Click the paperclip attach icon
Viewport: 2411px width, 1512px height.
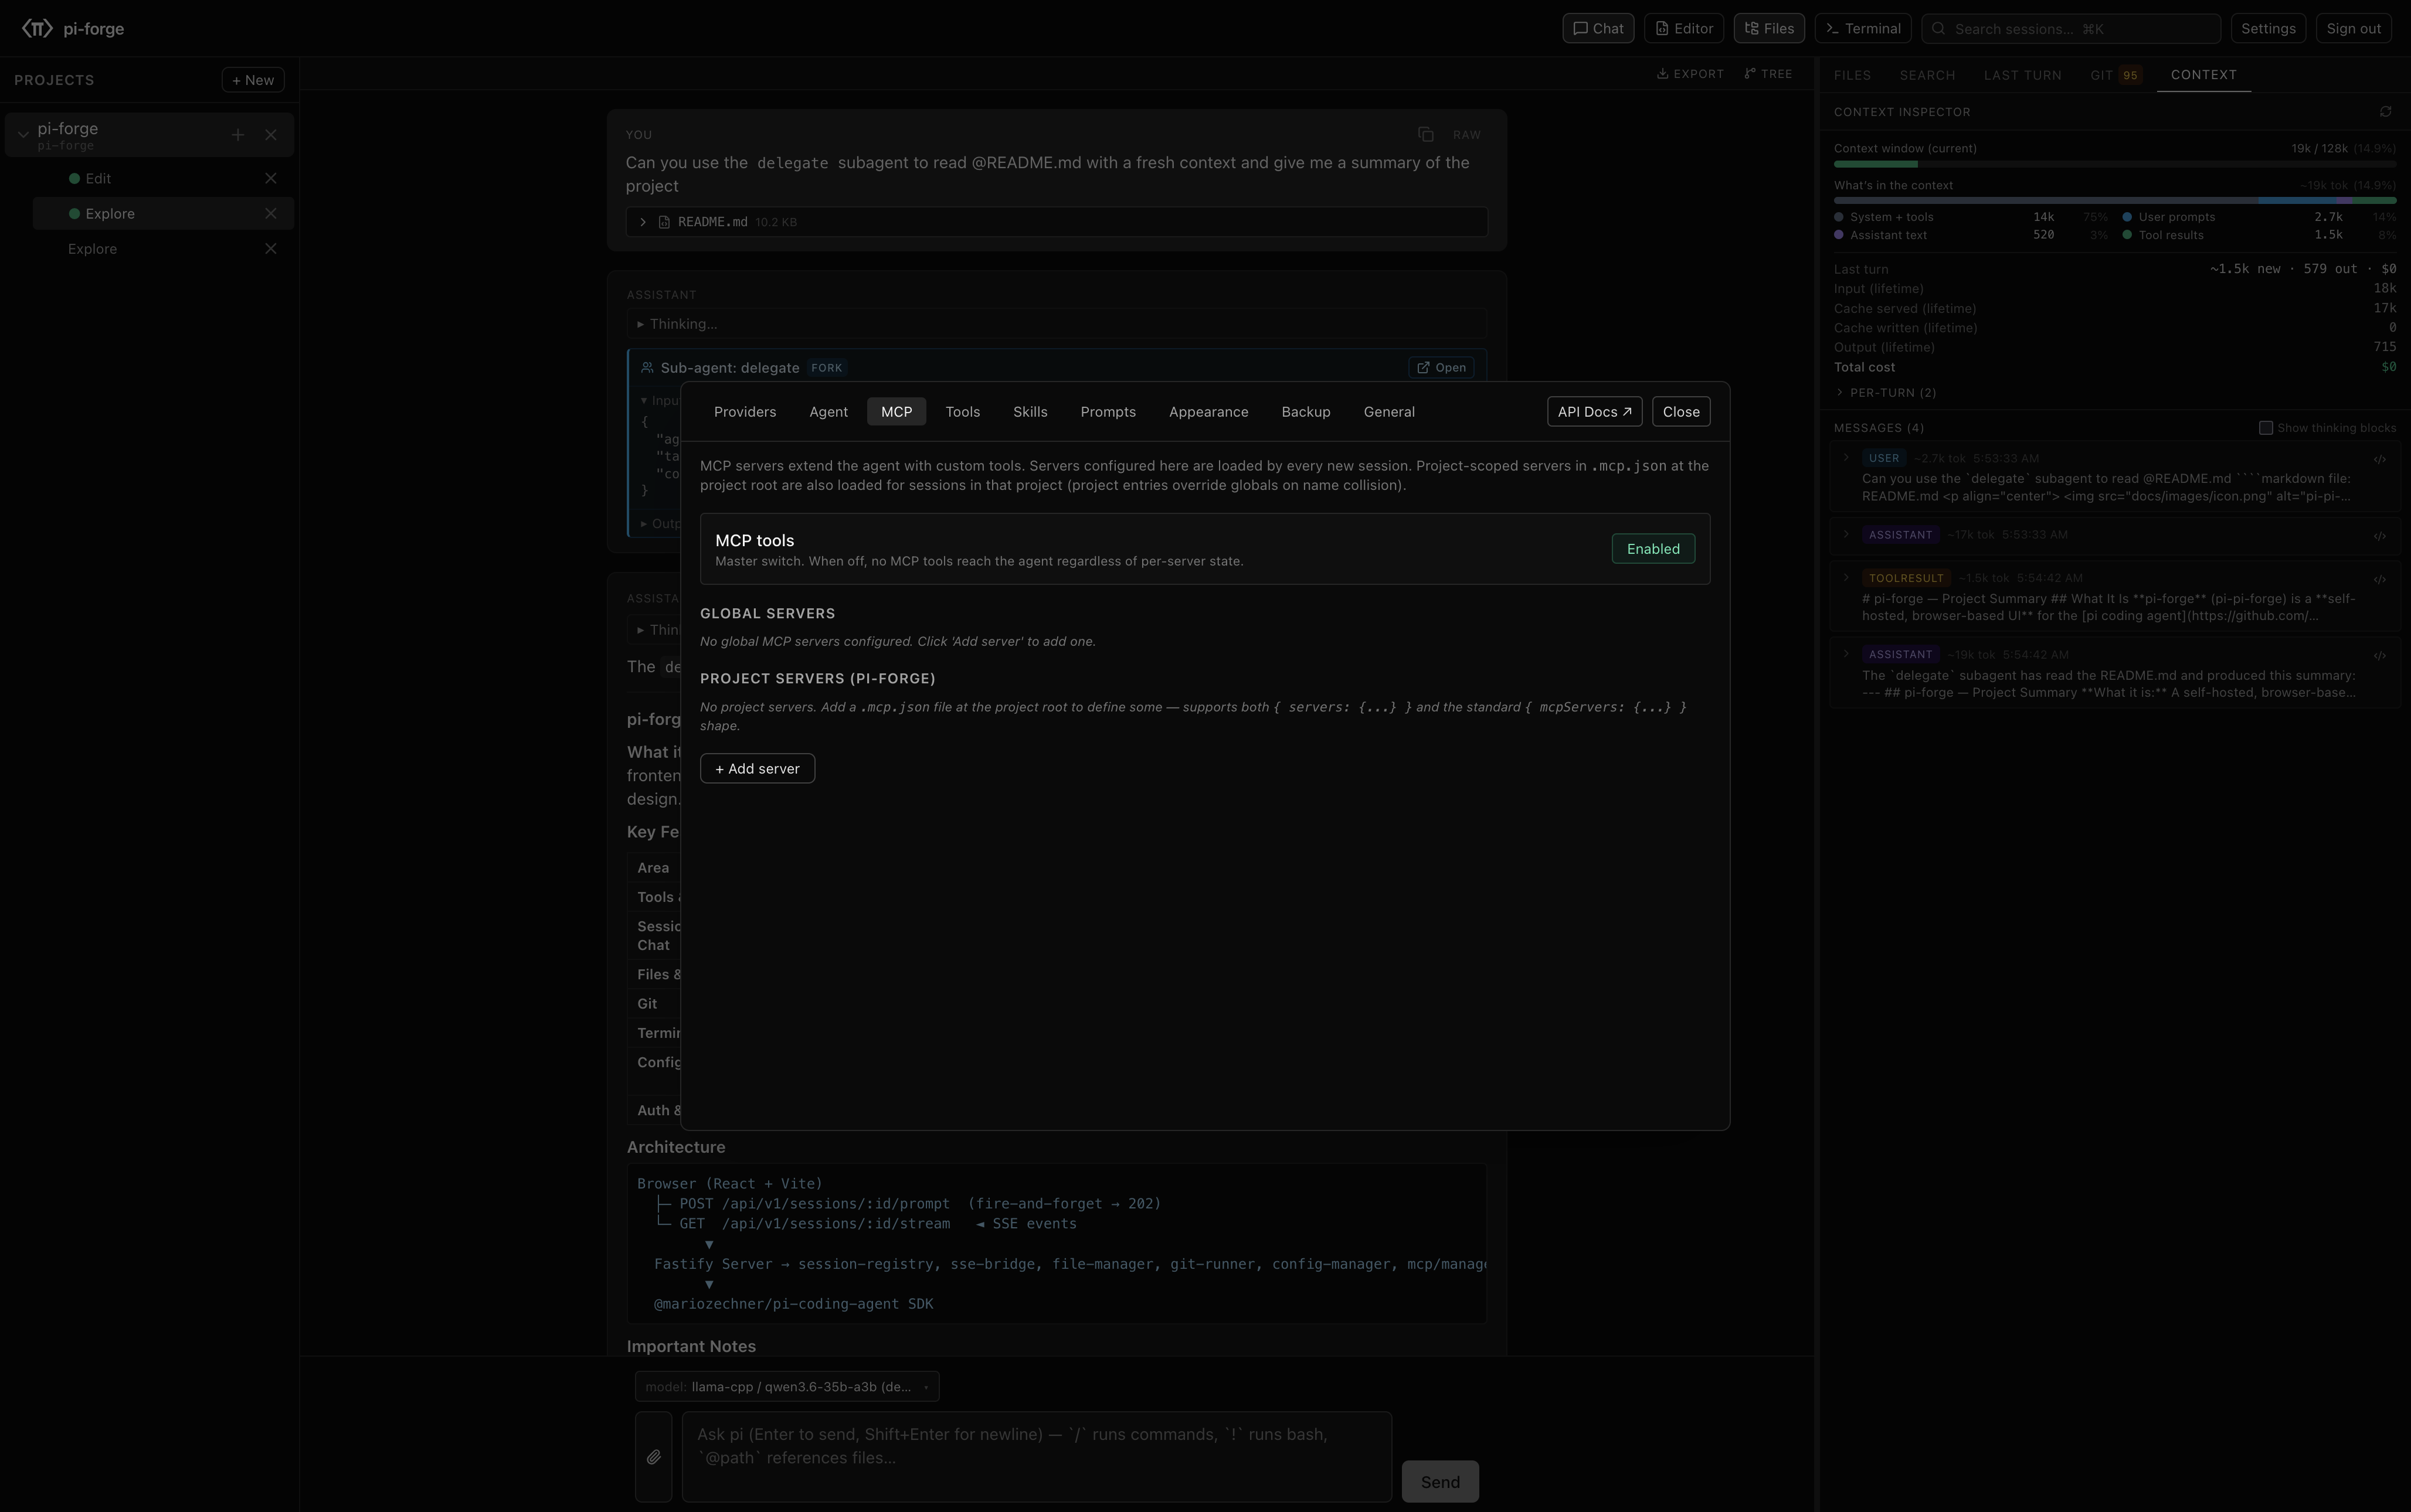pyautogui.click(x=653, y=1457)
